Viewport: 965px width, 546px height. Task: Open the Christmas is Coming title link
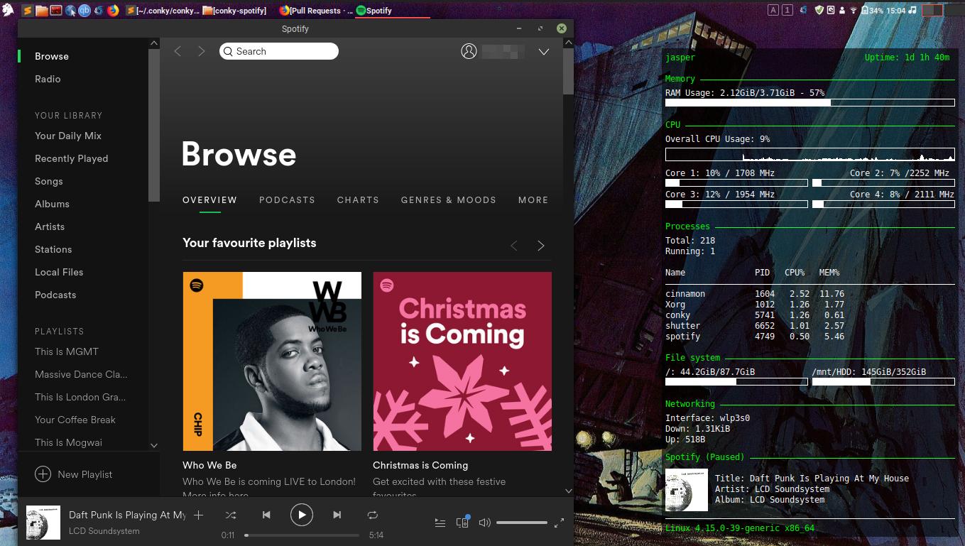[x=420, y=465]
